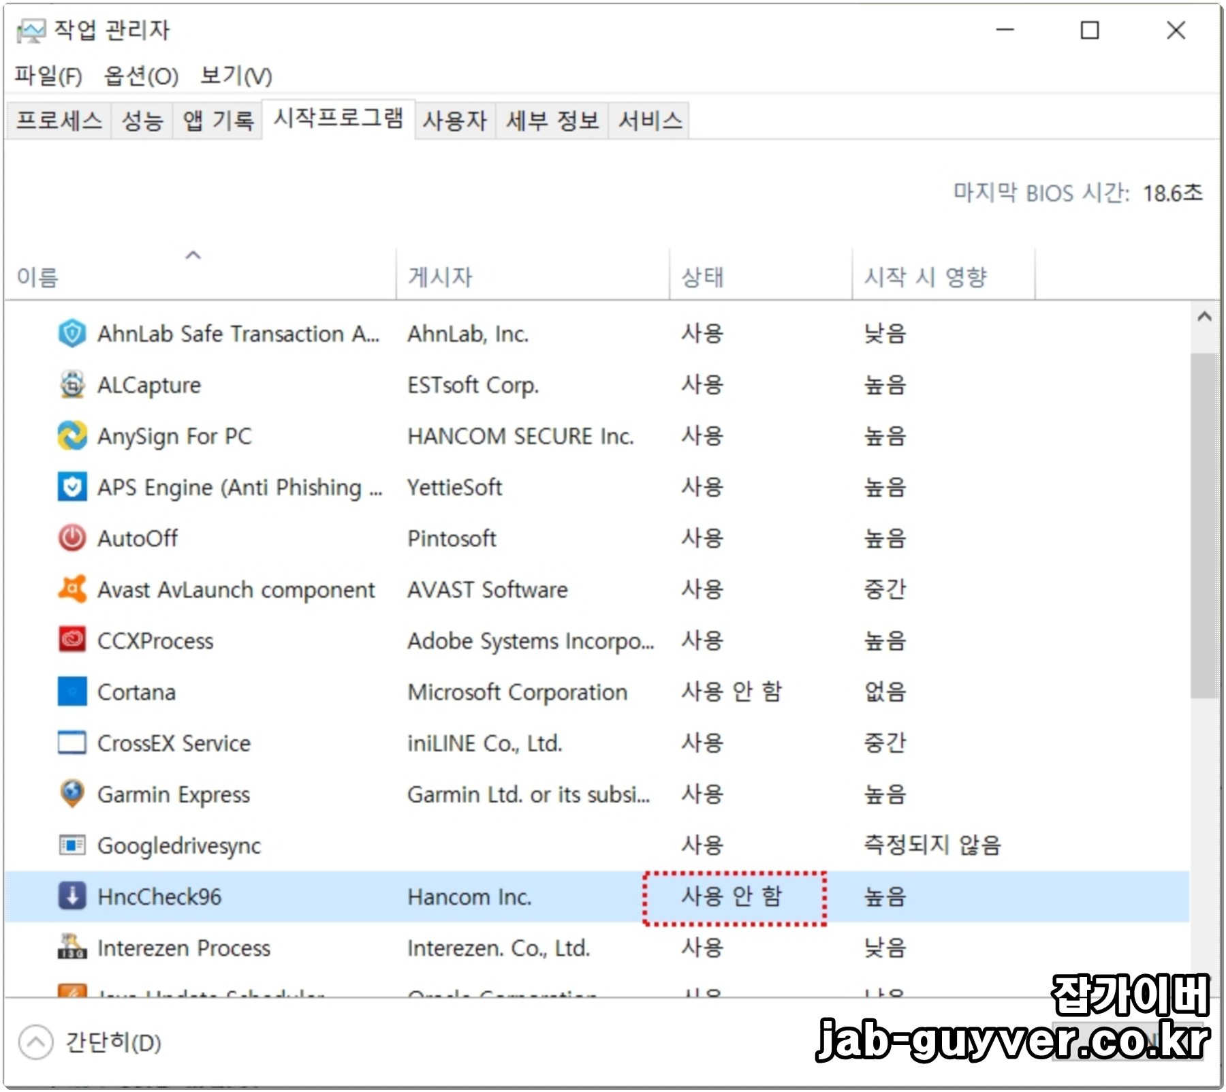Click the Cortana blue square icon
Viewport: 1226px width, 1092px height.
pos(72,691)
